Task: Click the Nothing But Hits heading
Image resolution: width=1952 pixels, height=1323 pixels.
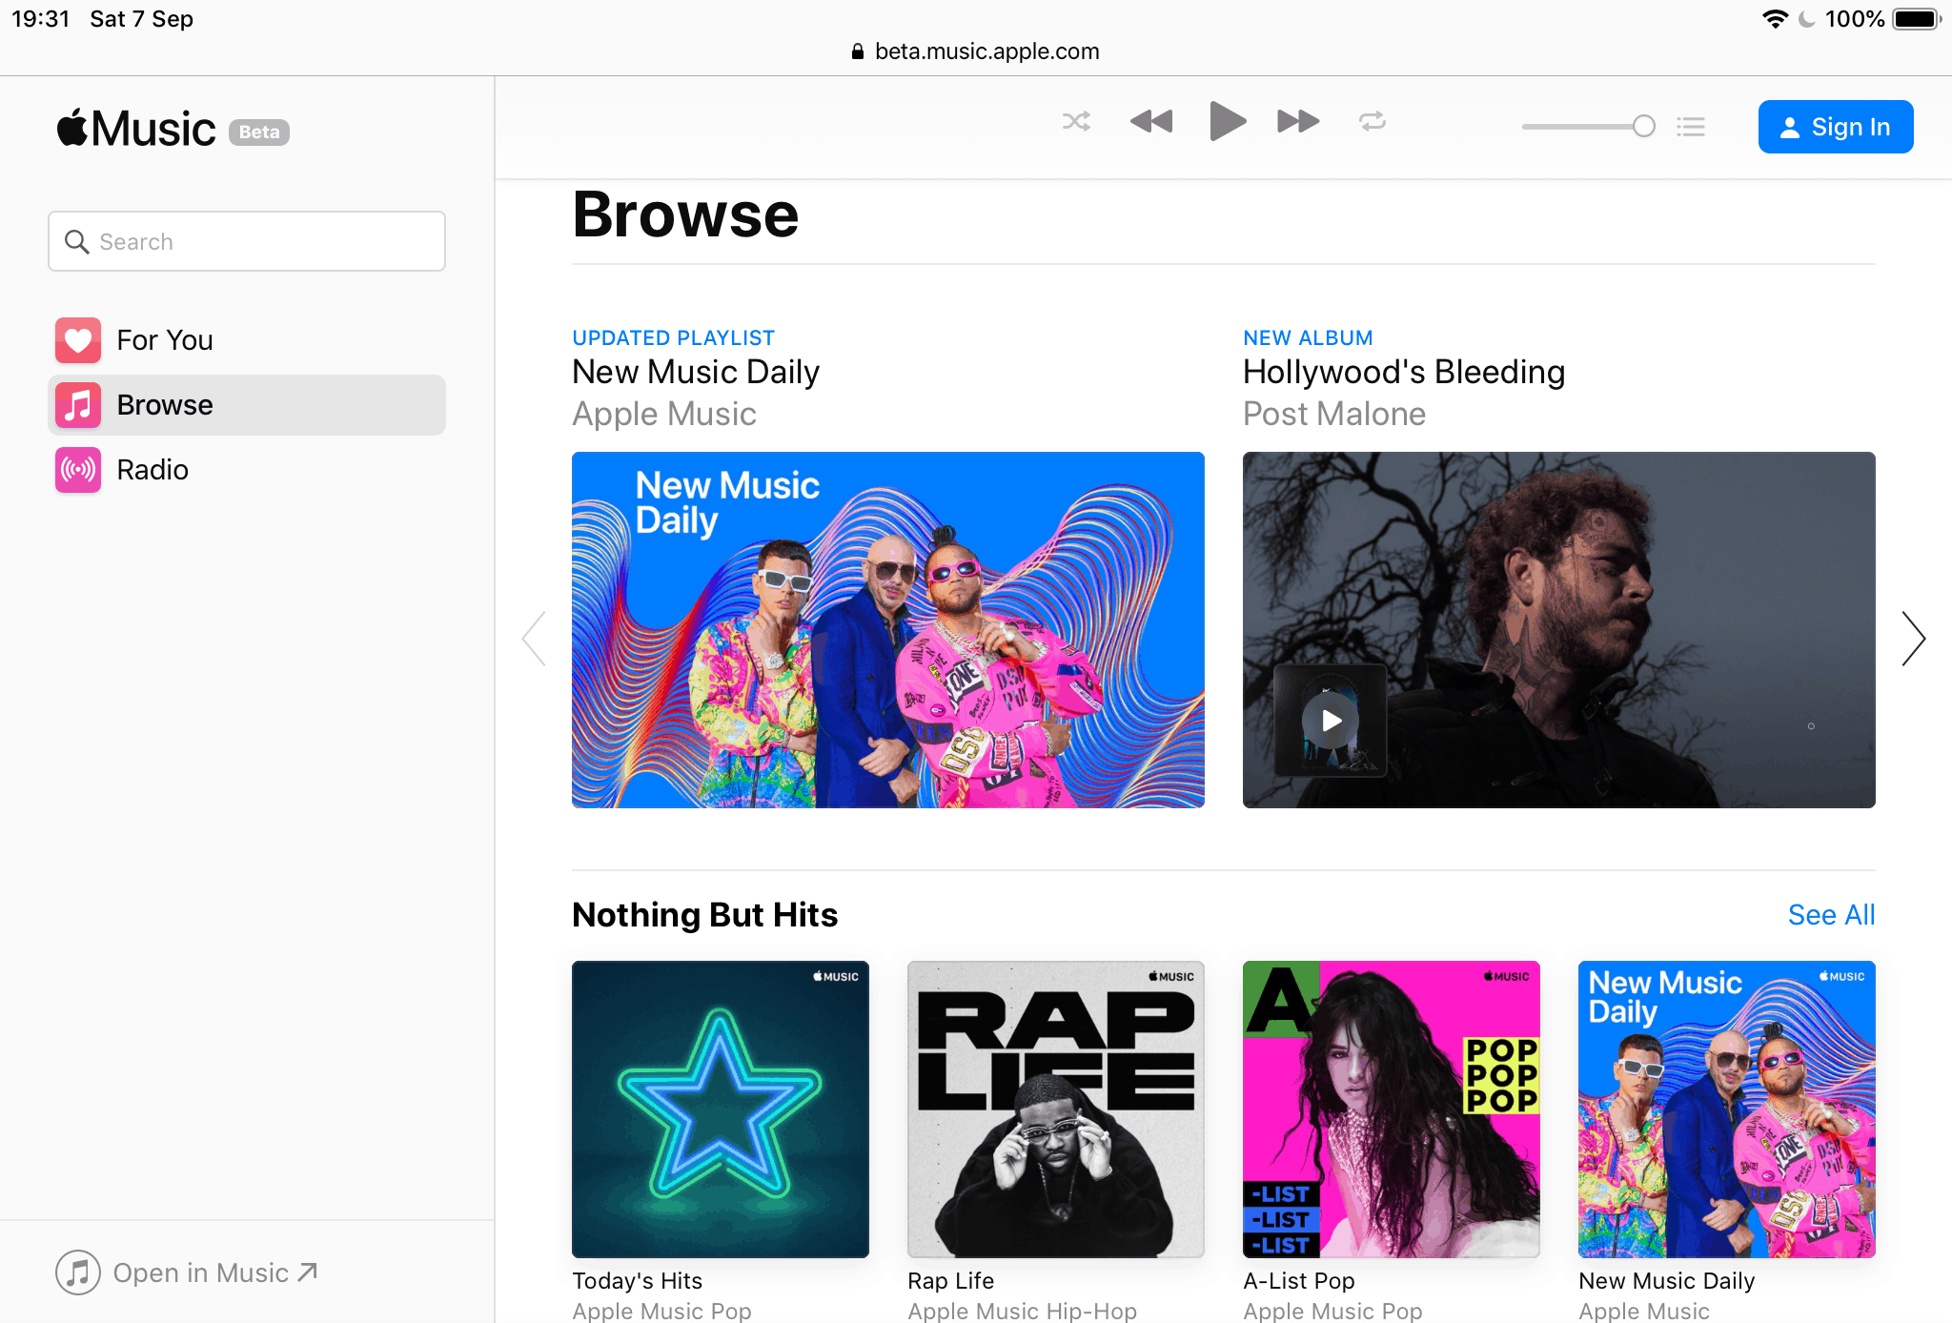Action: (705, 915)
